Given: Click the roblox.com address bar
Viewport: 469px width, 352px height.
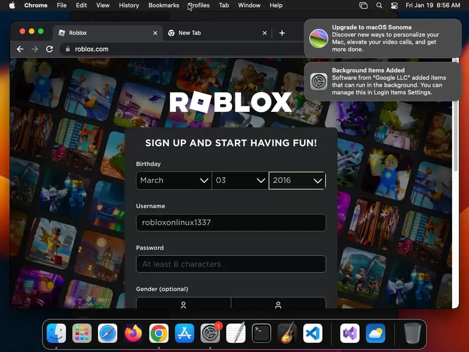Looking at the screenshot, I should click(x=182, y=49).
